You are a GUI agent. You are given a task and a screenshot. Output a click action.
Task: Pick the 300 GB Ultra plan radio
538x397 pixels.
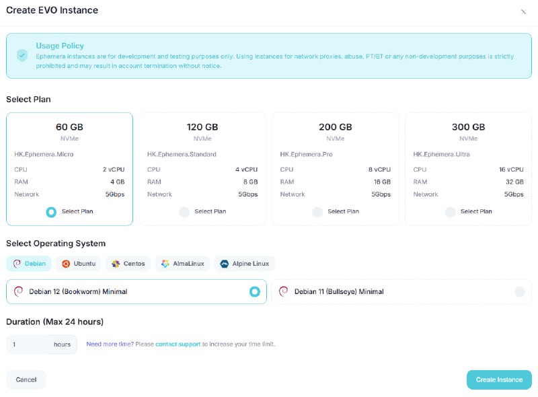click(450, 212)
